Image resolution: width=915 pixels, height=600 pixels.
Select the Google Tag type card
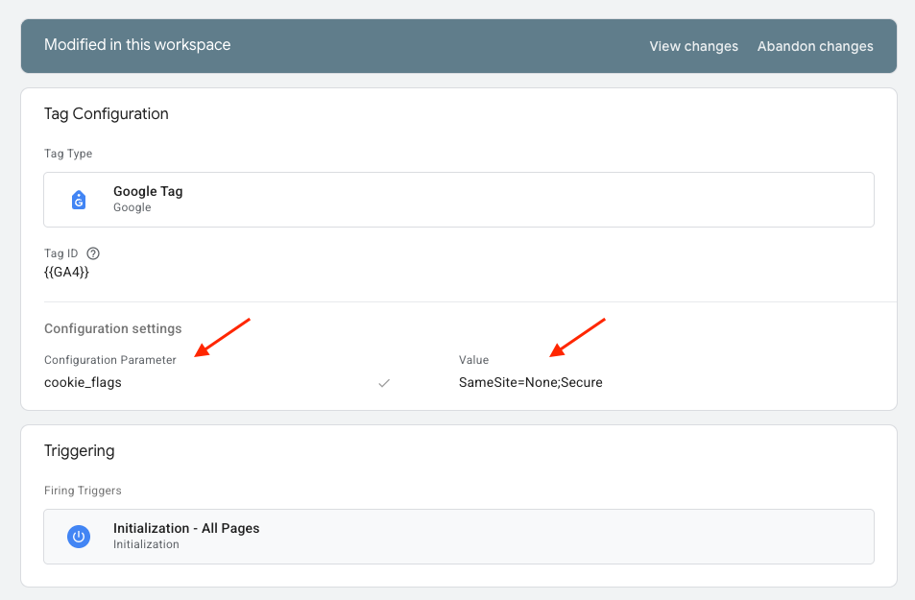coord(459,200)
